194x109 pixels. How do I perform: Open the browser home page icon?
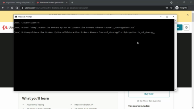(17, 8)
